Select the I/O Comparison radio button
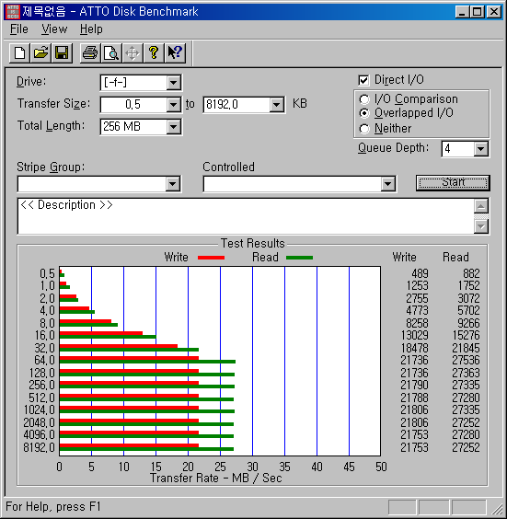Viewport: 507px width, 519px height. 364,99
